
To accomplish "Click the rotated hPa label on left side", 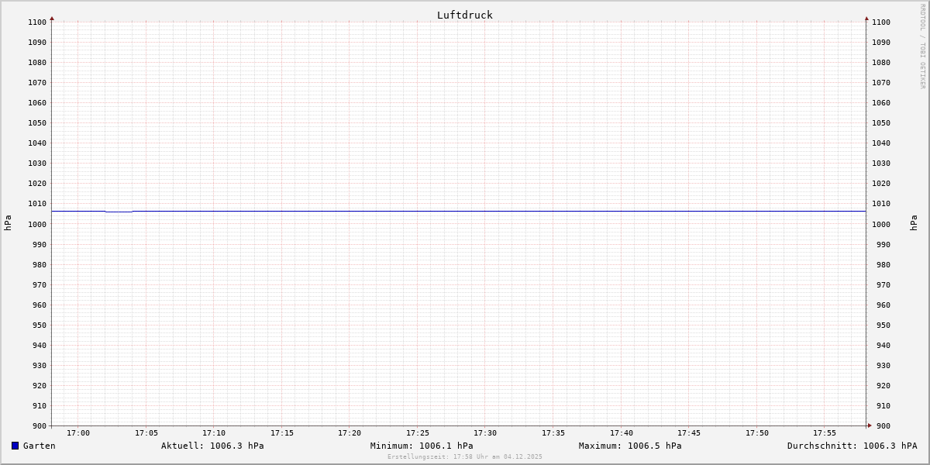I will click(x=8, y=223).
